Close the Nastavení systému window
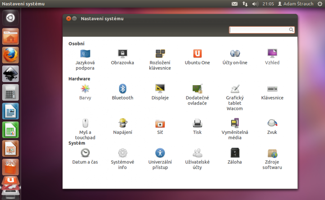The image size is (325, 200). point(69,18)
